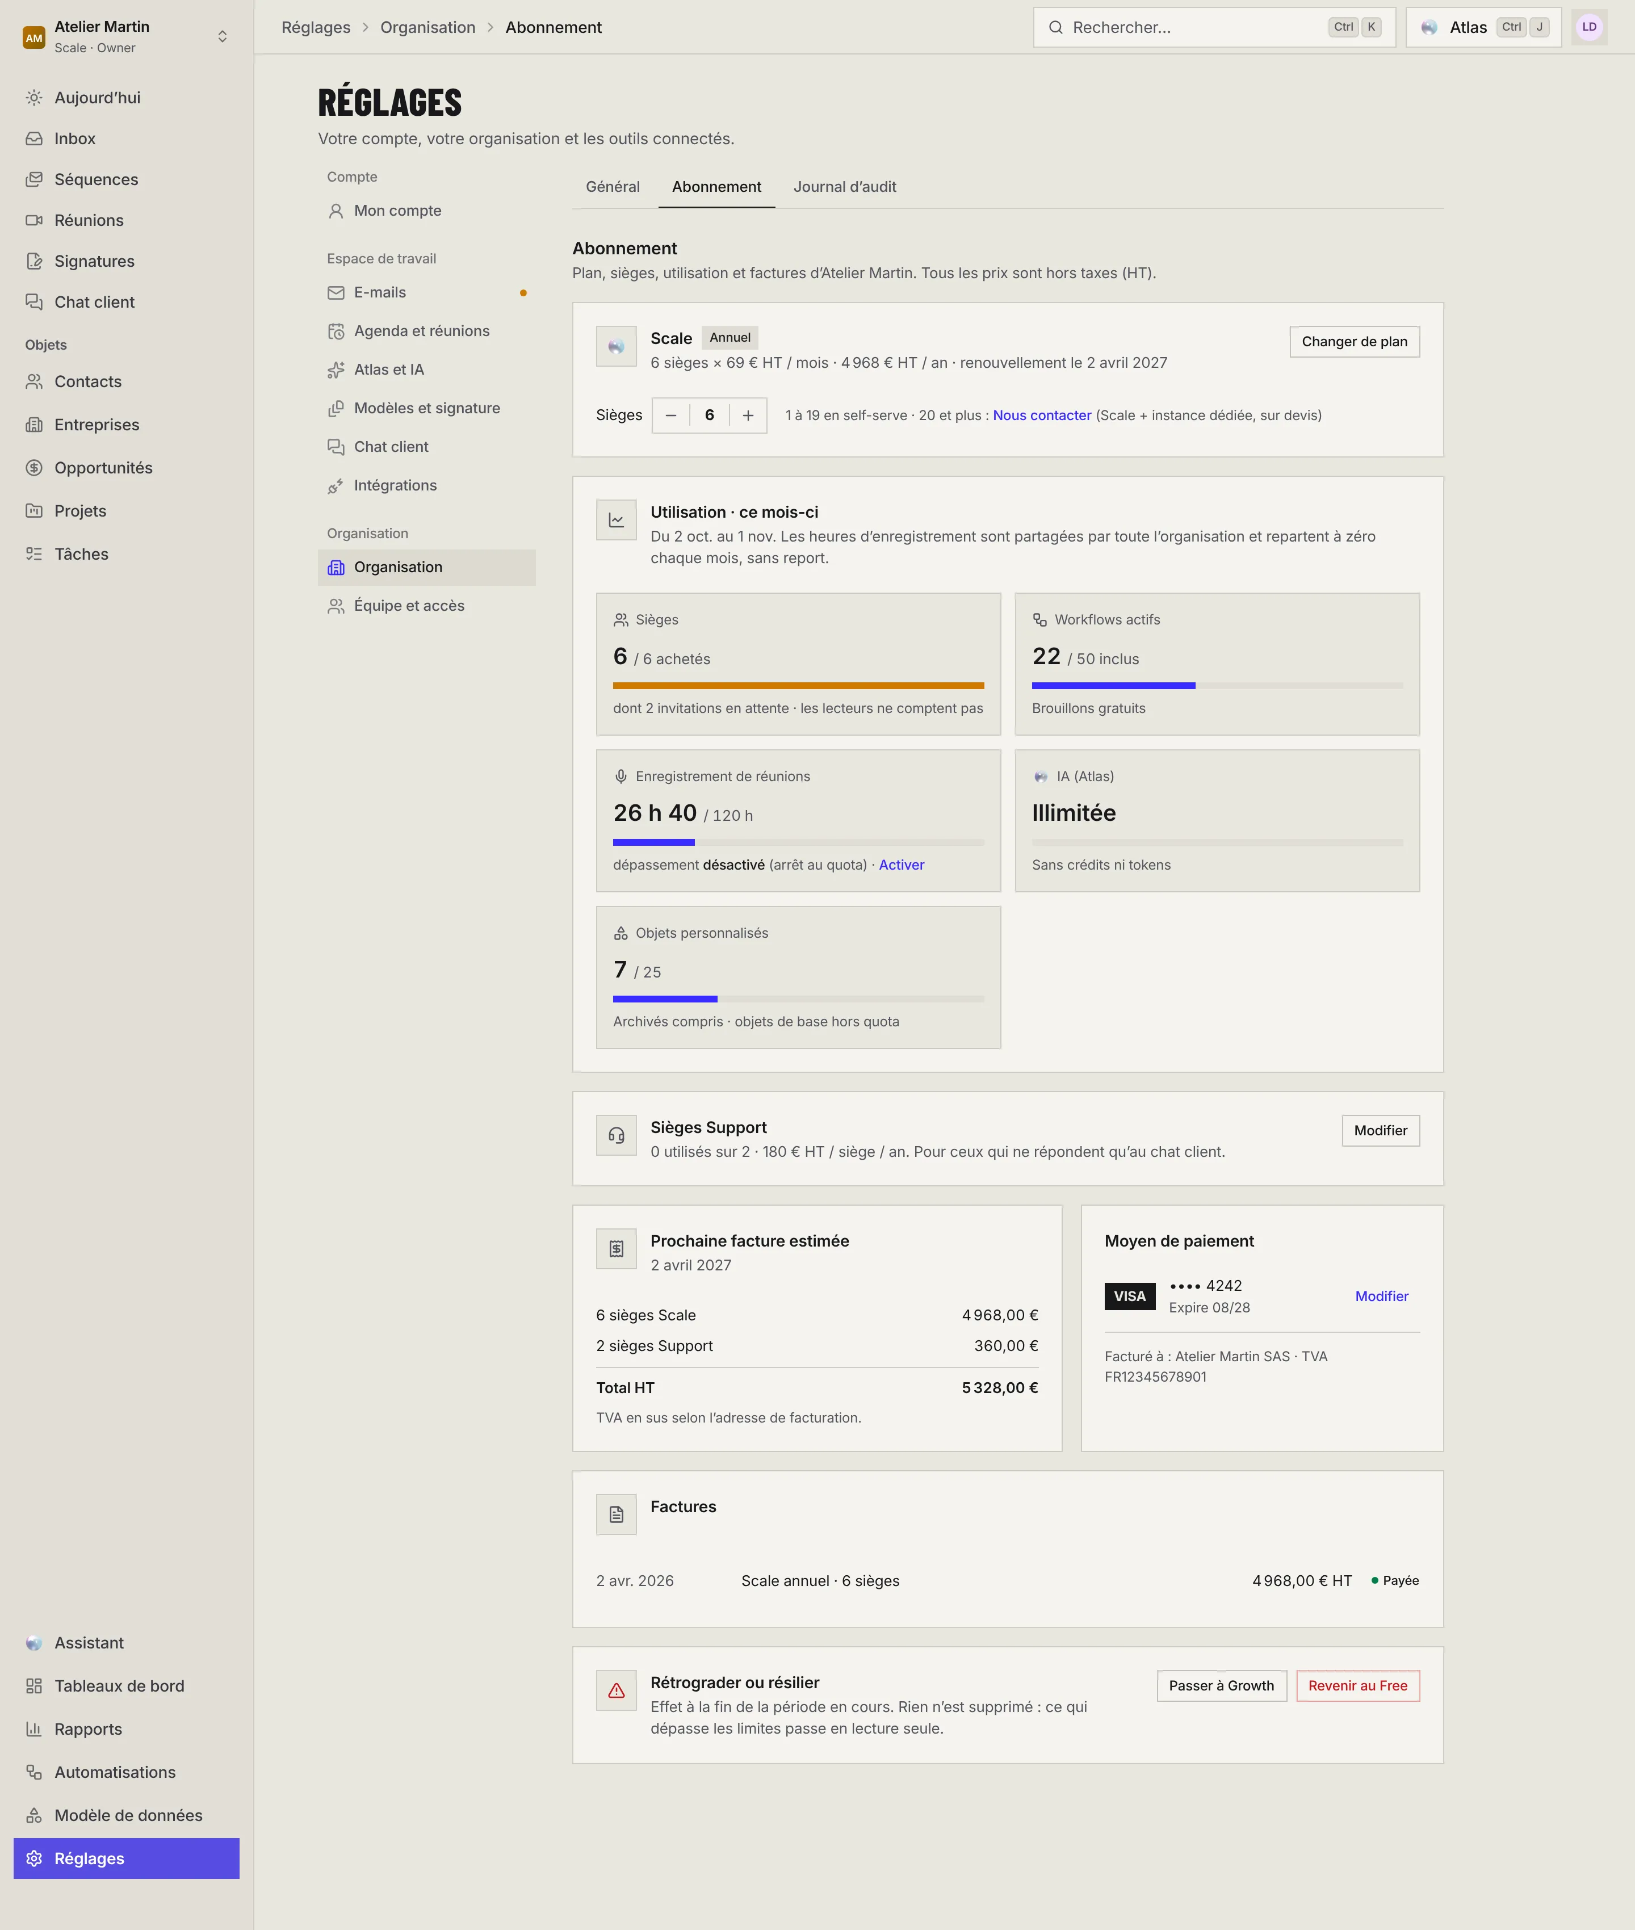Screen dimensions: 1635x1930
Task: Click the Workflows actifs progress bar
Action: 1217,686
